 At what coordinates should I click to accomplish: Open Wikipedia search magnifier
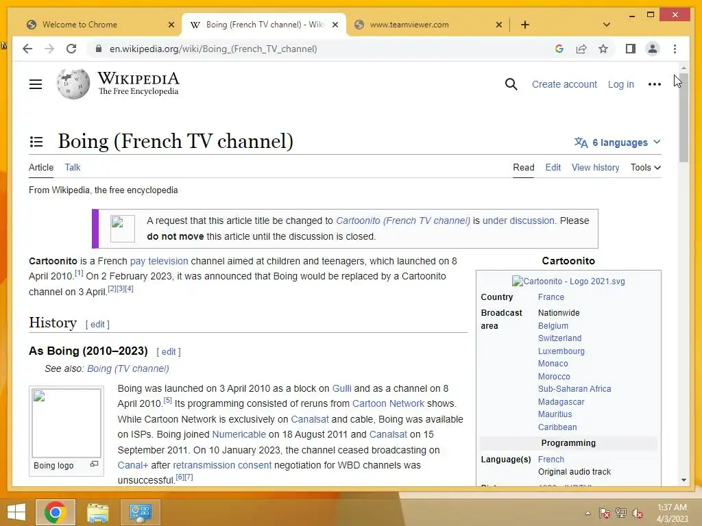point(511,84)
